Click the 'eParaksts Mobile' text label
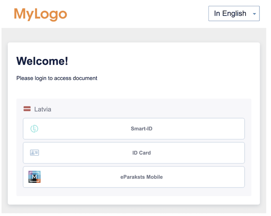The height and width of the screenshot is (216, 271). [x=141, y=177]
